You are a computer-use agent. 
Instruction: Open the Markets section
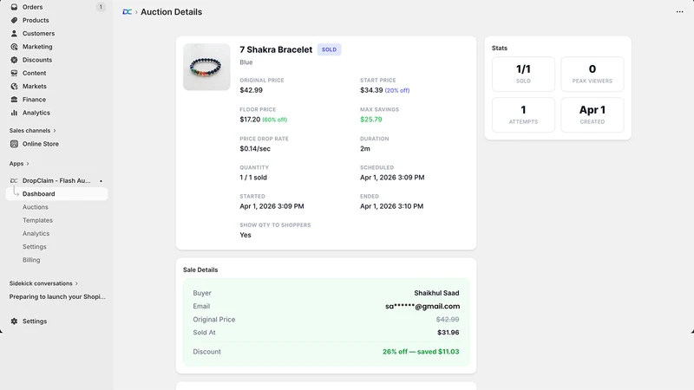point(35,86)
